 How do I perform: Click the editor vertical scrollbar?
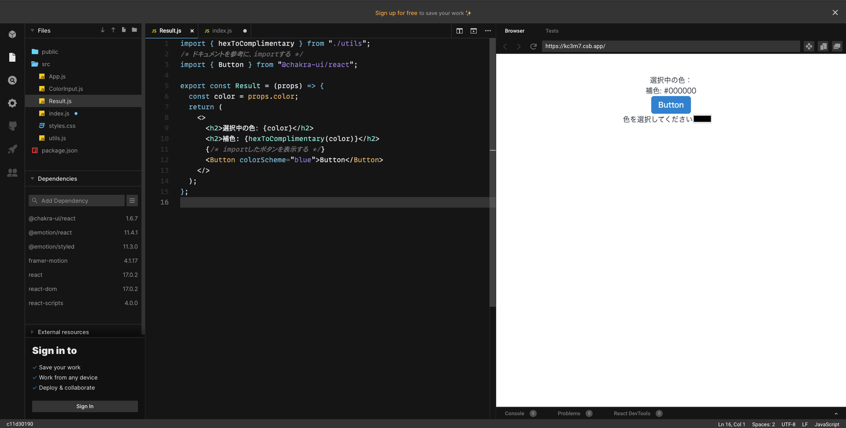coord(493,172)
